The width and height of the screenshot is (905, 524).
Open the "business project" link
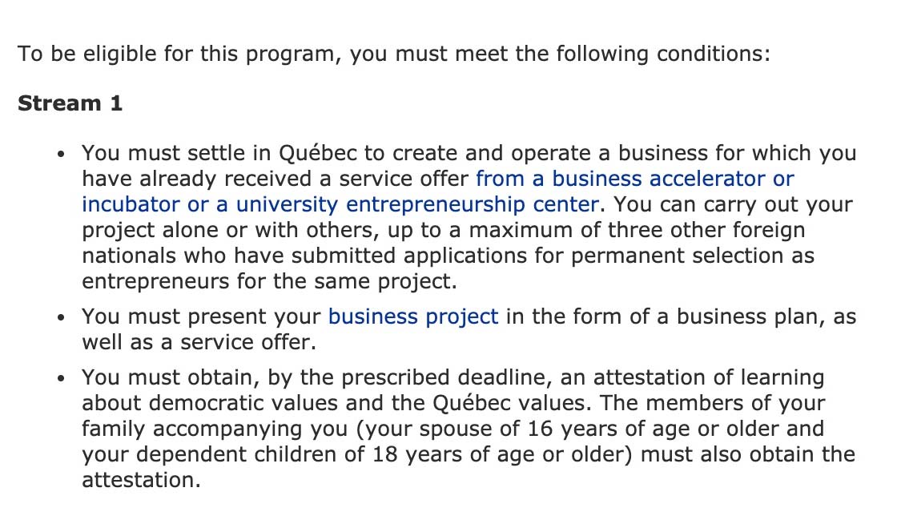[x=413, y=316]
